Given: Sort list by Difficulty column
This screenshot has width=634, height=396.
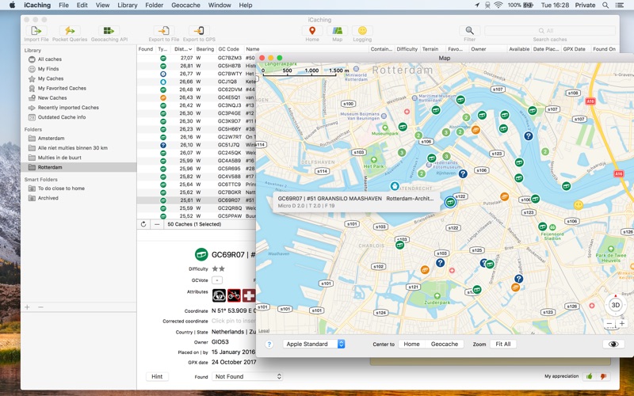Looking at the screenshot, I should pos(407,49).
